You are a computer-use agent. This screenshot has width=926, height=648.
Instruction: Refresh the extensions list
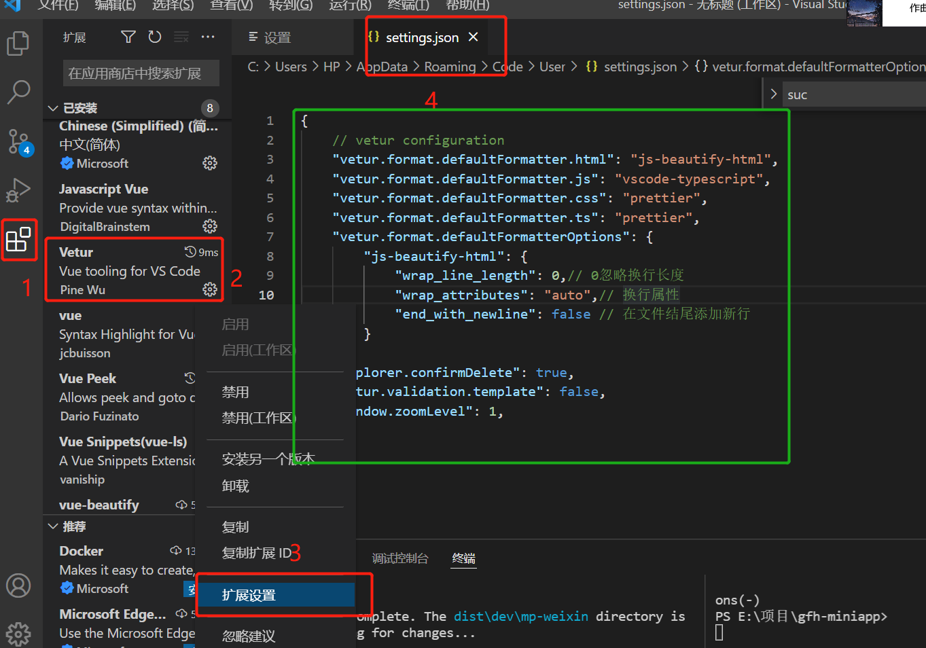point(155,37)
